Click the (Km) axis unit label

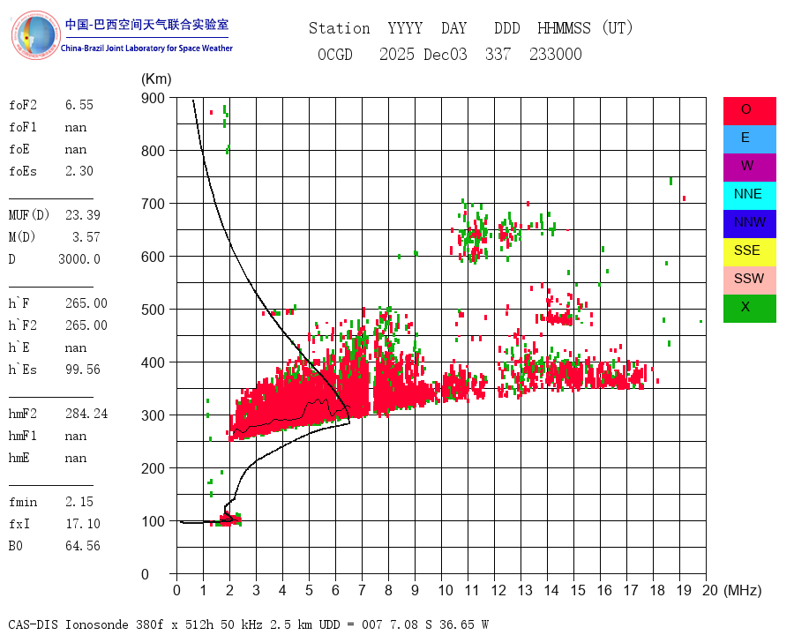[x=156, y=79]
